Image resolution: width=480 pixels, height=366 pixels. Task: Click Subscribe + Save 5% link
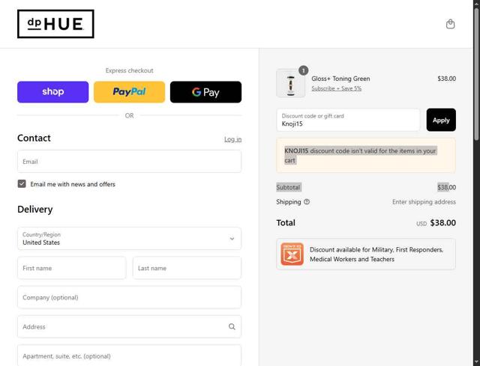point(337,88)
